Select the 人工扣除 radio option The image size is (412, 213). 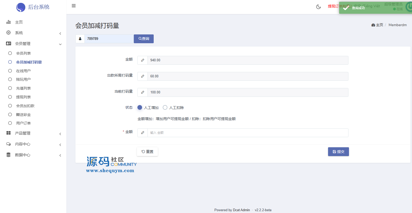[x=165, y=107]
